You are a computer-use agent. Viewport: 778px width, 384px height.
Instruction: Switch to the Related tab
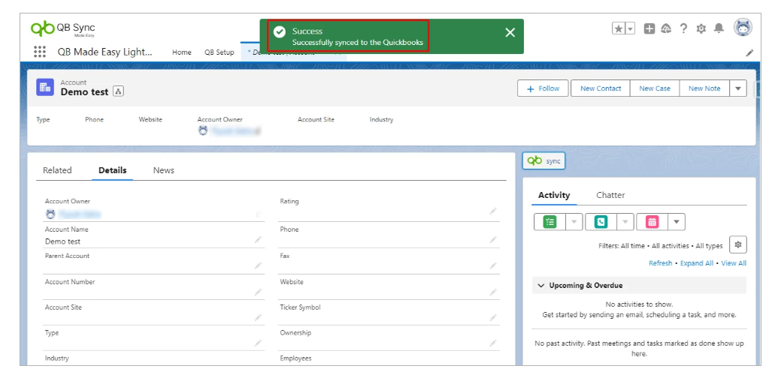click(57, 170)
